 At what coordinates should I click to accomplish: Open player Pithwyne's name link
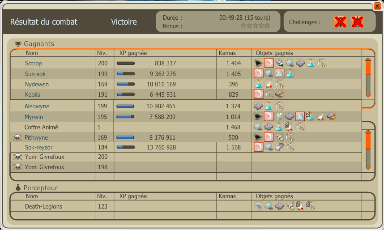click(36, 138)
